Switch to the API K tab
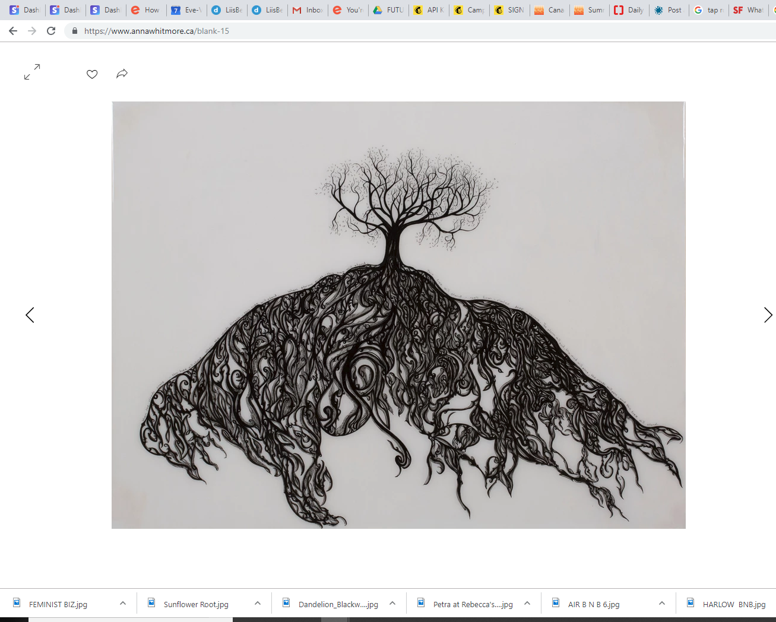776x622 pixels. coord(429,10)
